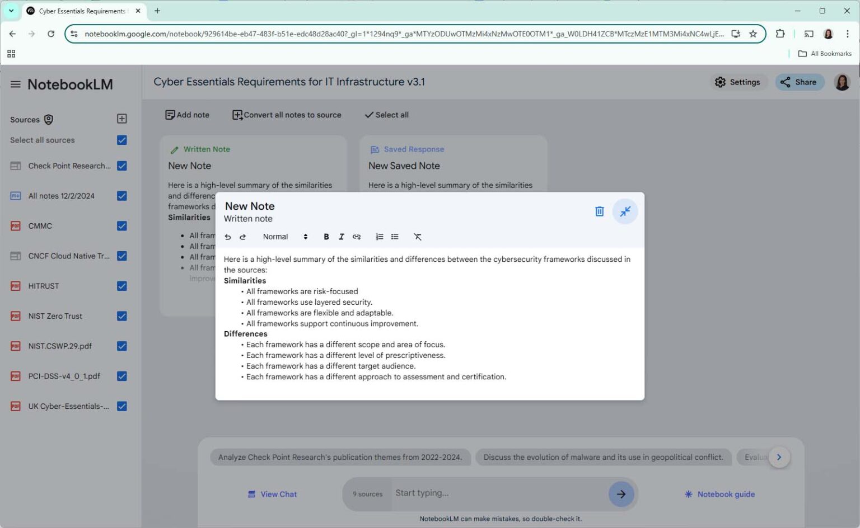The height and width of the screenshot is (528, 860).
Task: Click the Insert link icon
Action: (357, 237)
